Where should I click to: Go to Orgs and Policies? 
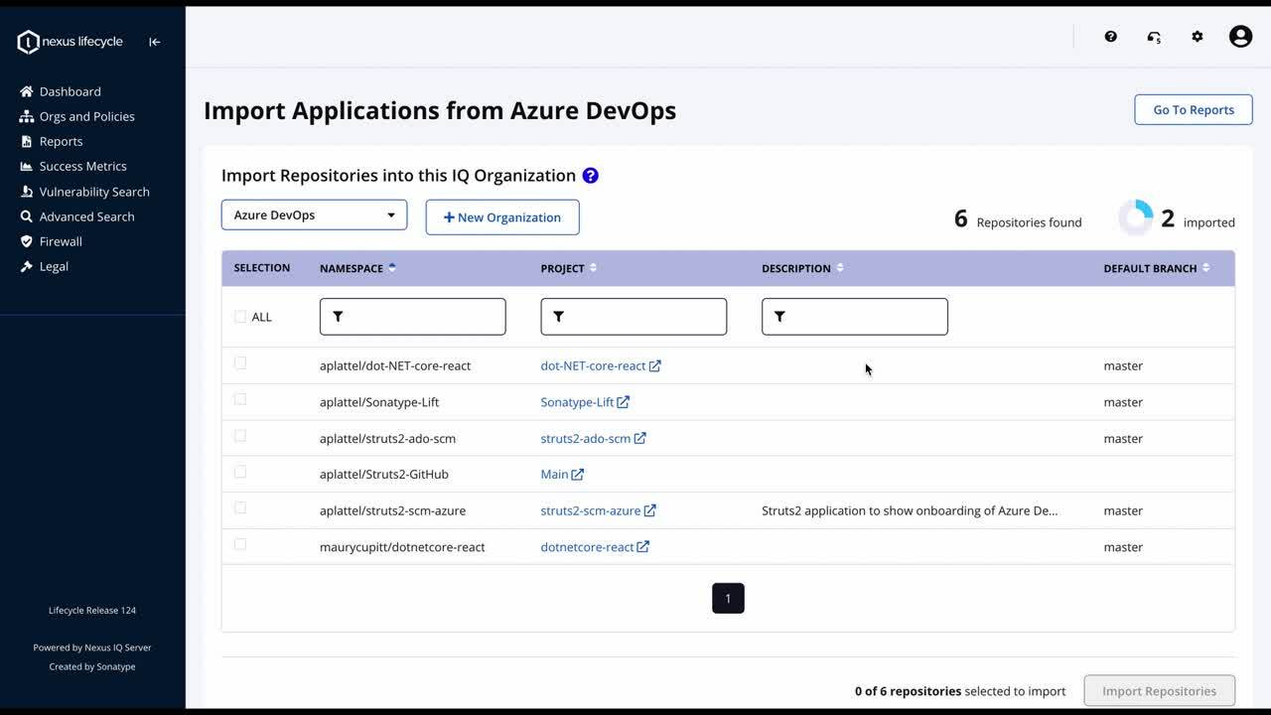click(x=86, y=116)
